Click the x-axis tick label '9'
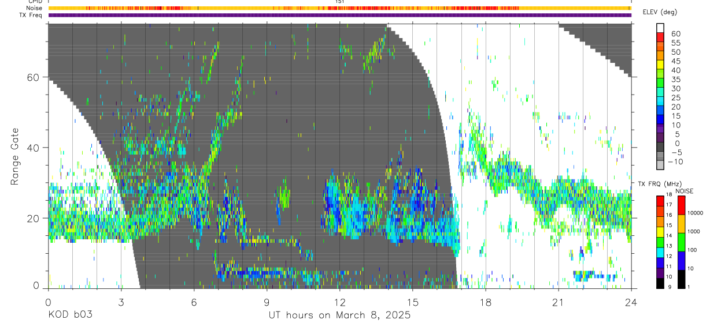Image resolution: width=710 pixels, height=327 pixels. [x=267, y=302]
